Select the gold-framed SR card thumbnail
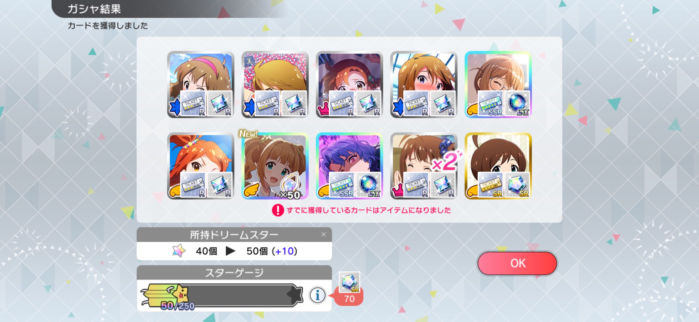 click(498, 166)
